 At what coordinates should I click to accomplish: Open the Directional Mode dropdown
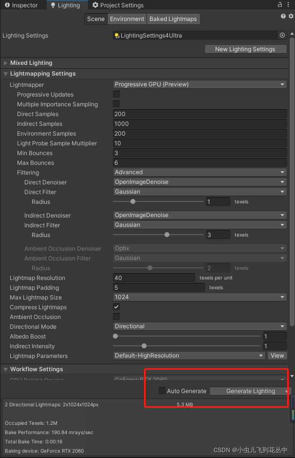(x=200, y=326)
